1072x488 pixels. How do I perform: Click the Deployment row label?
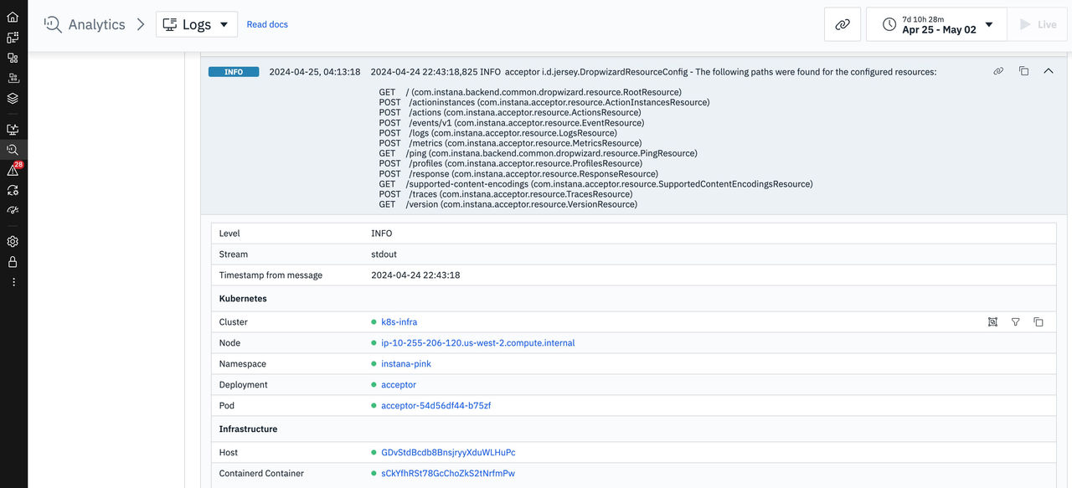tap(244, 384)
